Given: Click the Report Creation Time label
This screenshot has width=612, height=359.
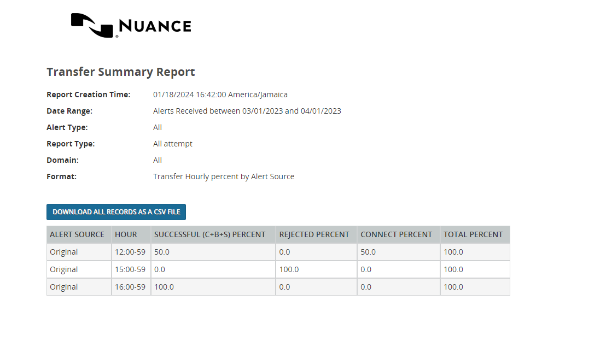Looking at the screenshot, I should click(x=89, y=94).
